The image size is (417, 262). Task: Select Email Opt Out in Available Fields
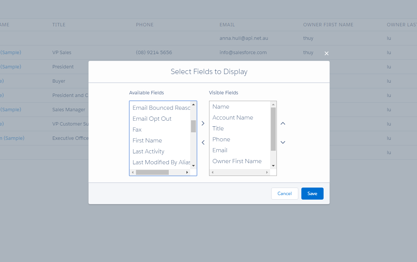click(152, 119)
